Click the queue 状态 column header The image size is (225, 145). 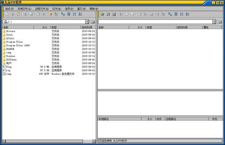[216, 119]
